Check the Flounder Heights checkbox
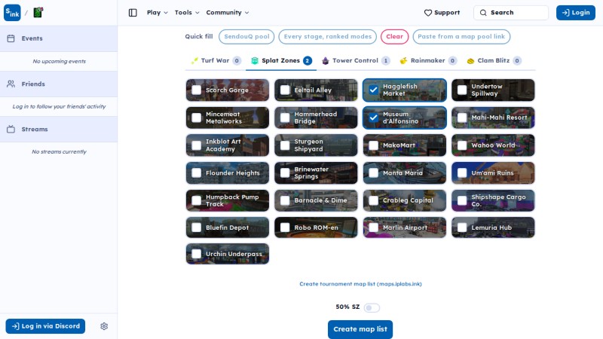The width and height of the screenshot is (603, 339). pos(197,173)
